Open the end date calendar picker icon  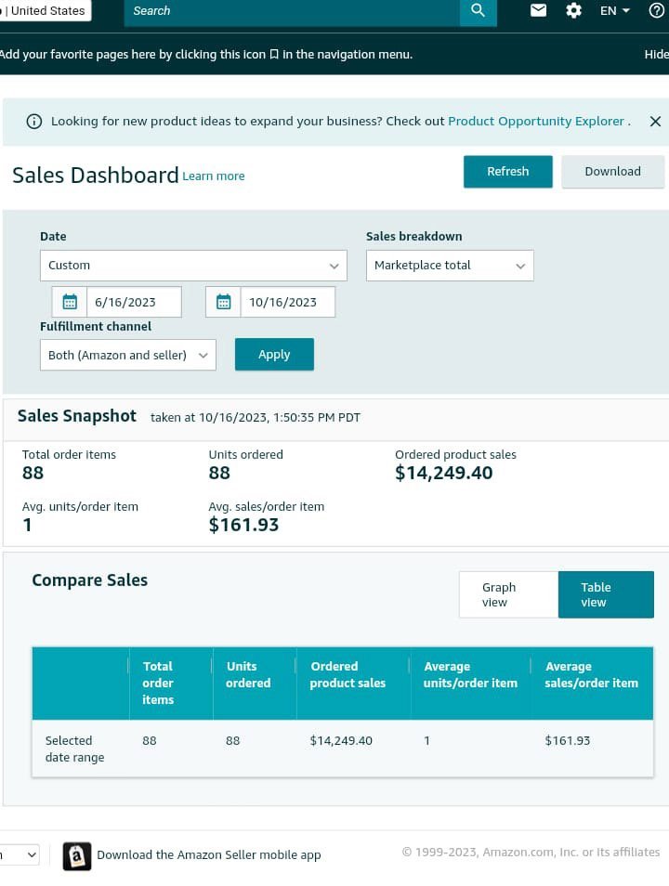pyautogui.click(x=223, y=301)
